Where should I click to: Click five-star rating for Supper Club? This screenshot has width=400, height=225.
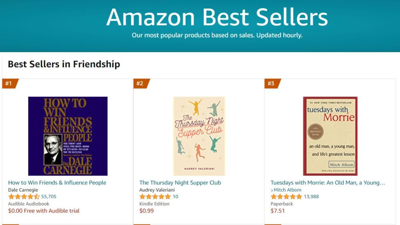155,197
